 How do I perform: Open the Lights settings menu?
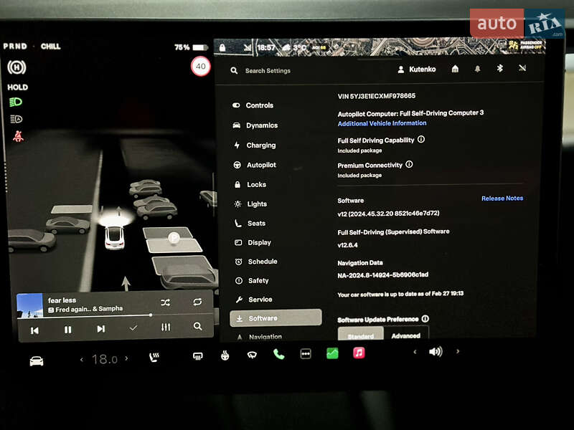point(250,204)
